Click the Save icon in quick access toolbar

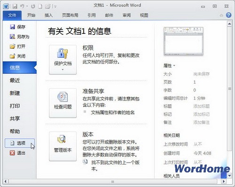(x=15, y=7)
